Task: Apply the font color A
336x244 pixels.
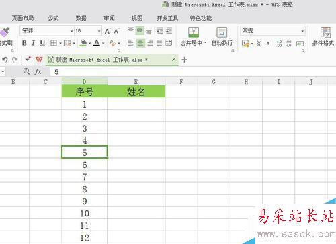Action: click(97, 42)
